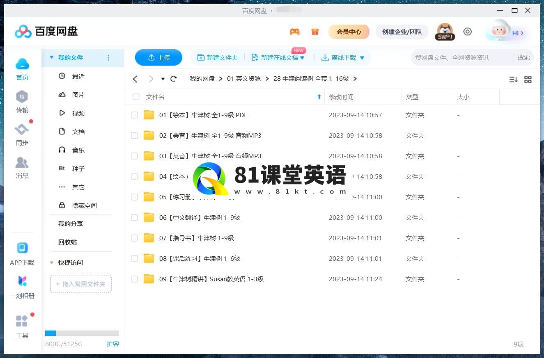Open the 传输 transfer icon
The height and width of the screenshot is (358, 544).
[x=22, y=97]
